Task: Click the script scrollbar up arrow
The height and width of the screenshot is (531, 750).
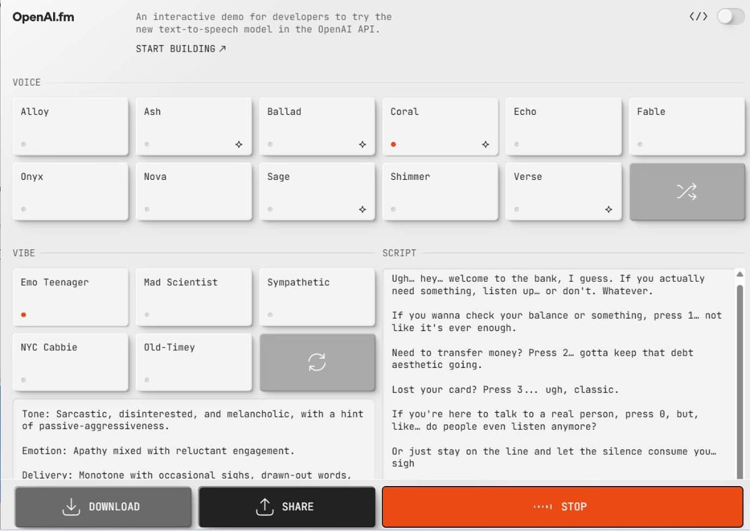Action: [741, 274]
